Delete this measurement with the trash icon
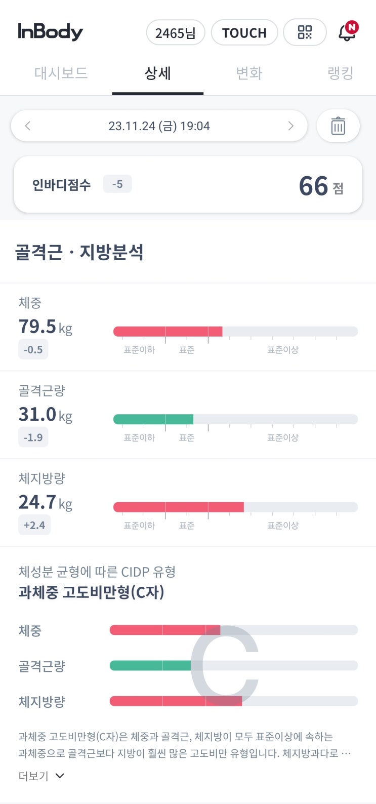This screenshot has height=804, width=376. click(x=338, y=126)
